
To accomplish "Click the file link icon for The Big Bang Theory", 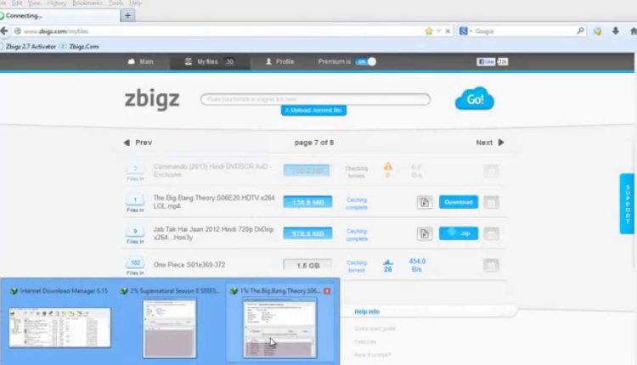I will pyautogui.click(x=424, y=202).
